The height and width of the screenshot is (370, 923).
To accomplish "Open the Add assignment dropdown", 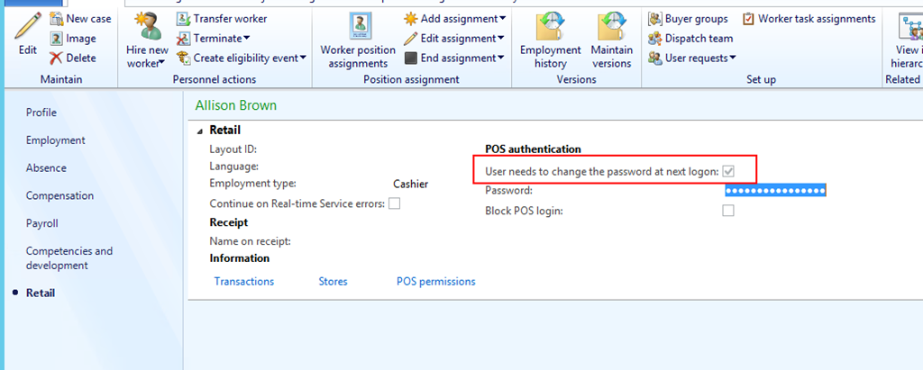I will coord(502,19).
